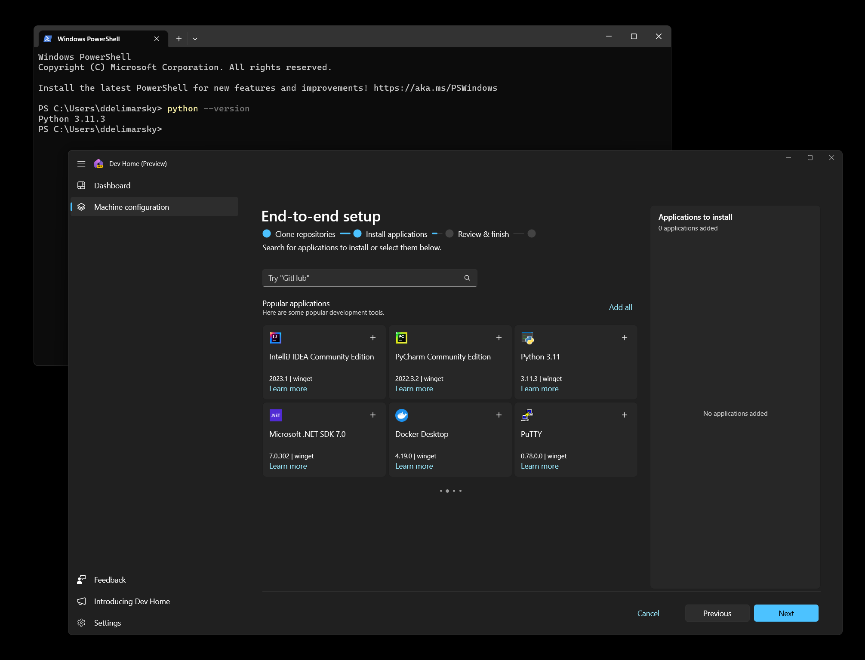Select the second pagination dot
The width and height of the screenshot is (865, 660).
[447, 491]
